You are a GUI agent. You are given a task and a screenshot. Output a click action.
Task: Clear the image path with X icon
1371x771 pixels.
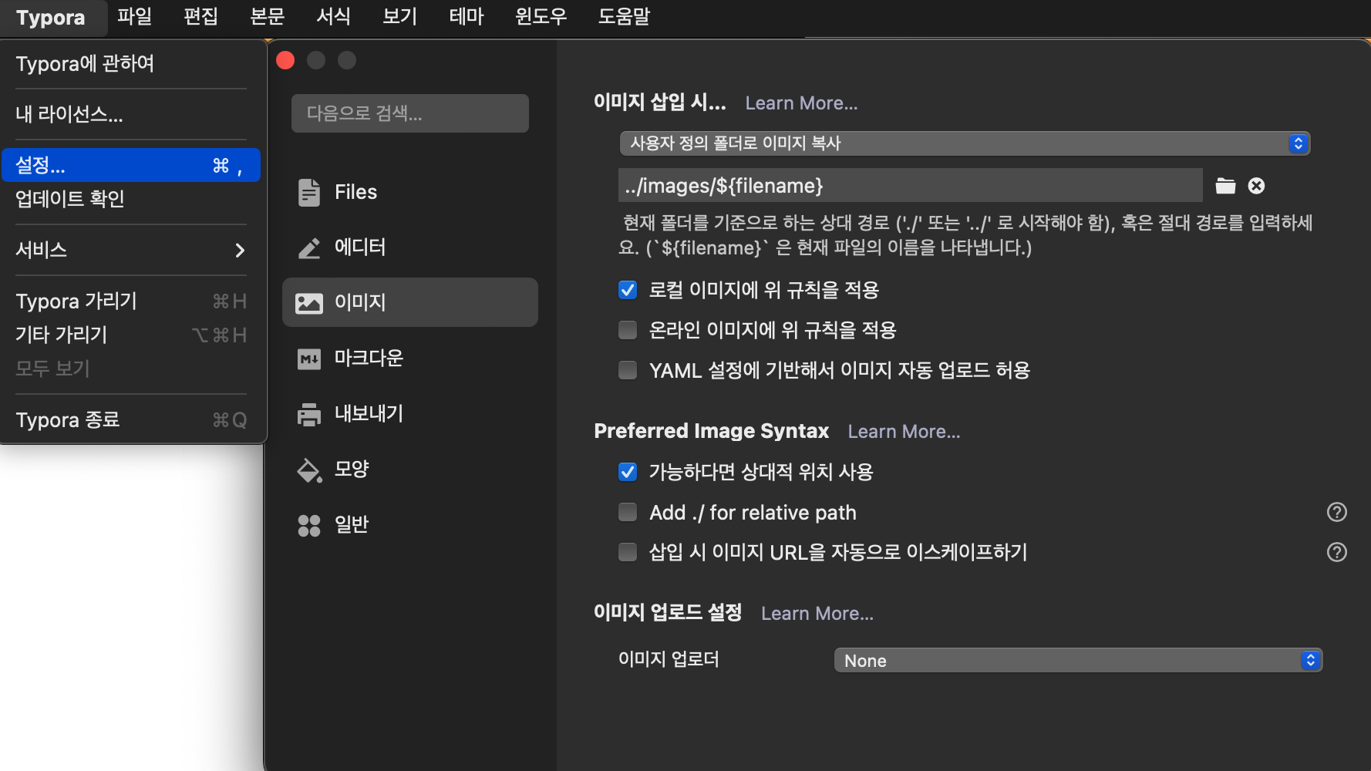tap(1256, 186)
